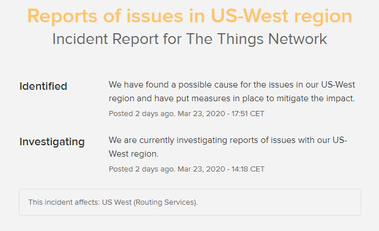
Task: Click the "Reports of issues in US-West region" title
Action: (x=189, y=16)
